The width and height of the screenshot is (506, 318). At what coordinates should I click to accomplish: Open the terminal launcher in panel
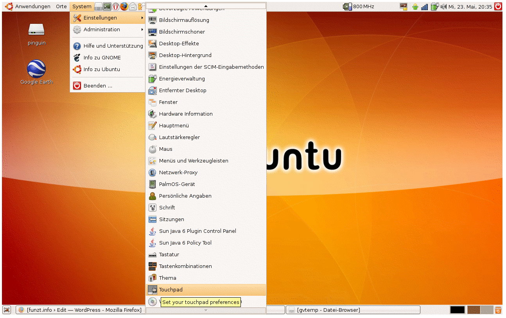pos(107,6)
